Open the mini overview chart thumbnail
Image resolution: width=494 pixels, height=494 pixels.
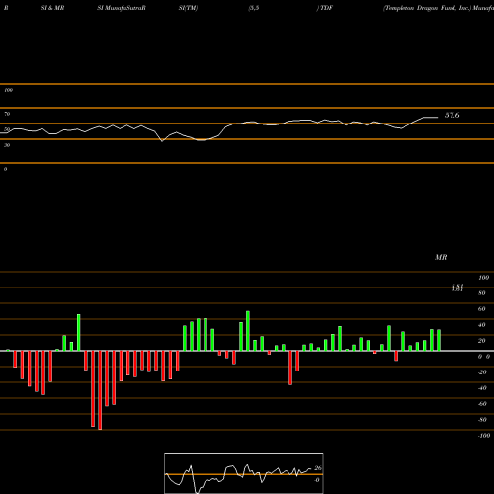(244, 473)
